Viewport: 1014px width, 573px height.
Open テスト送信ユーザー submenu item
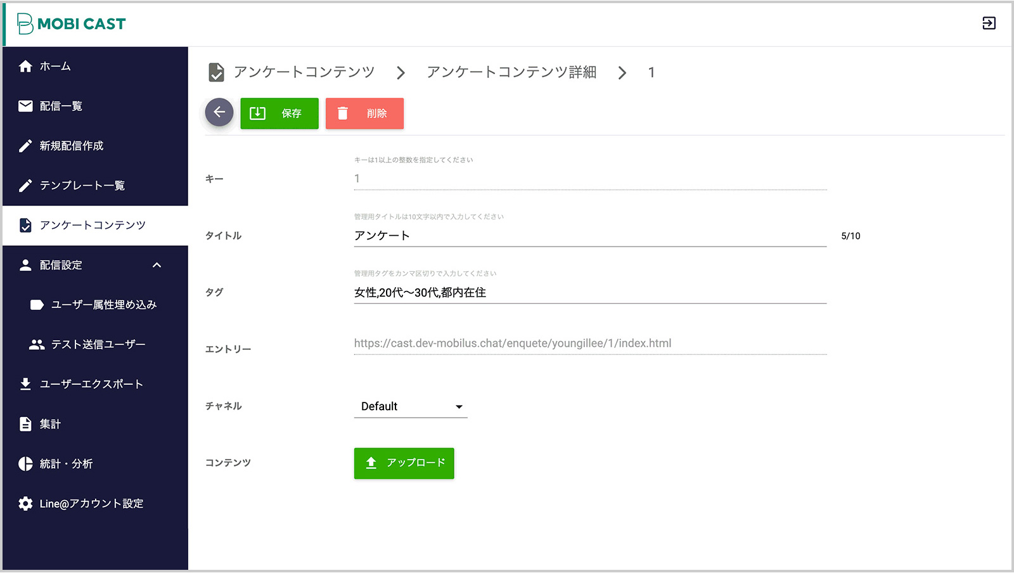click(95, 345)
